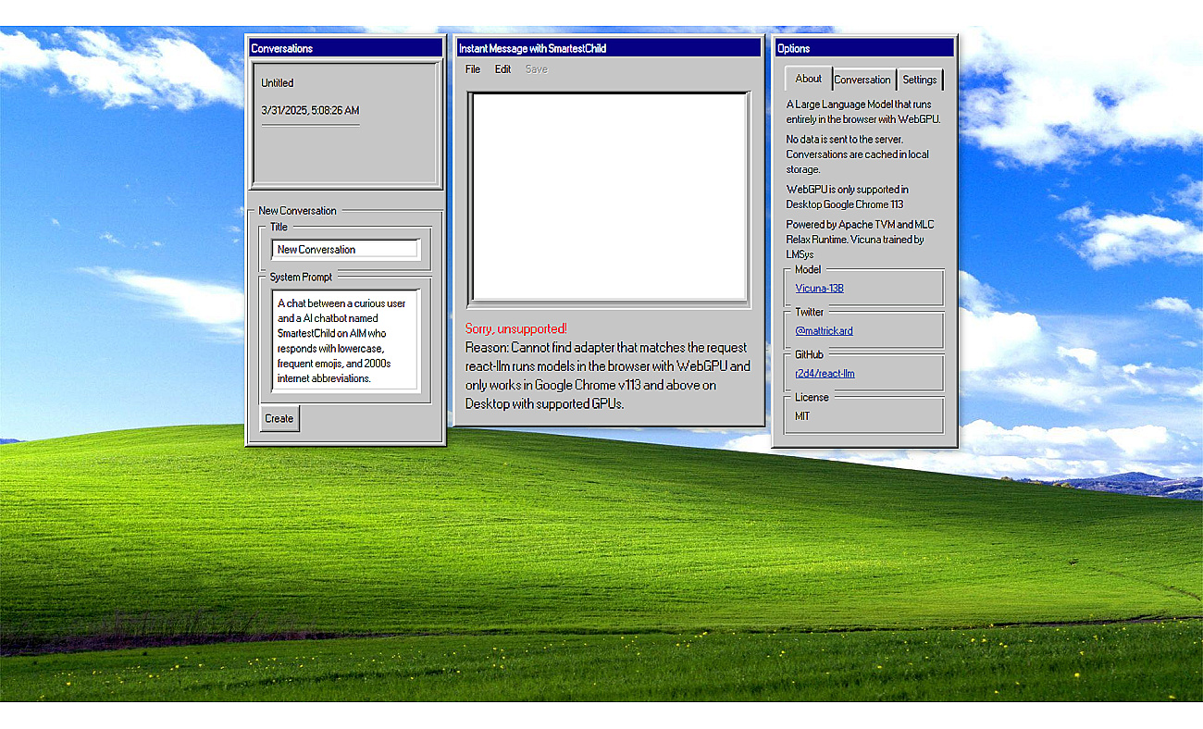1203x729 pixels.
Task: Click the 'A Large Language Model that runs' text
Action: (x=864, y=112)
